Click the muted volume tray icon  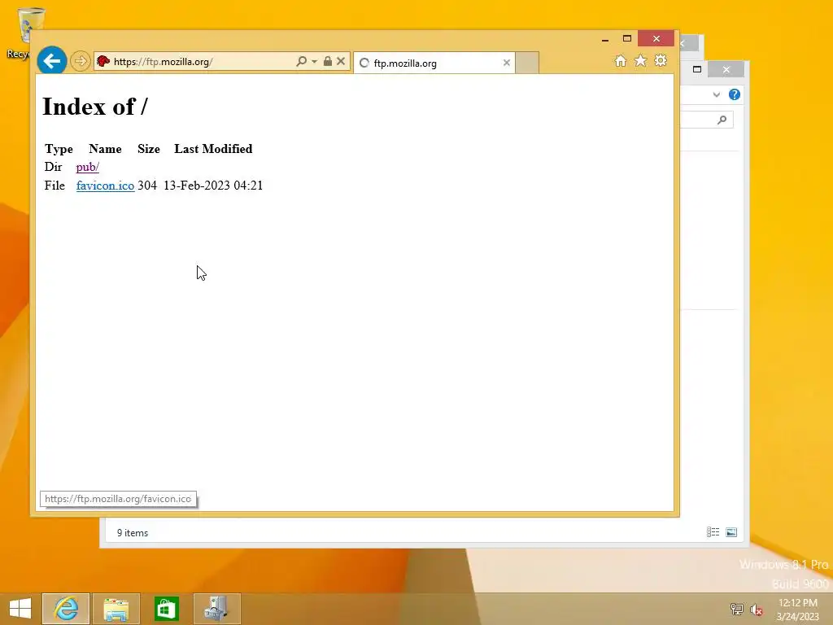[x=756, y=610]
